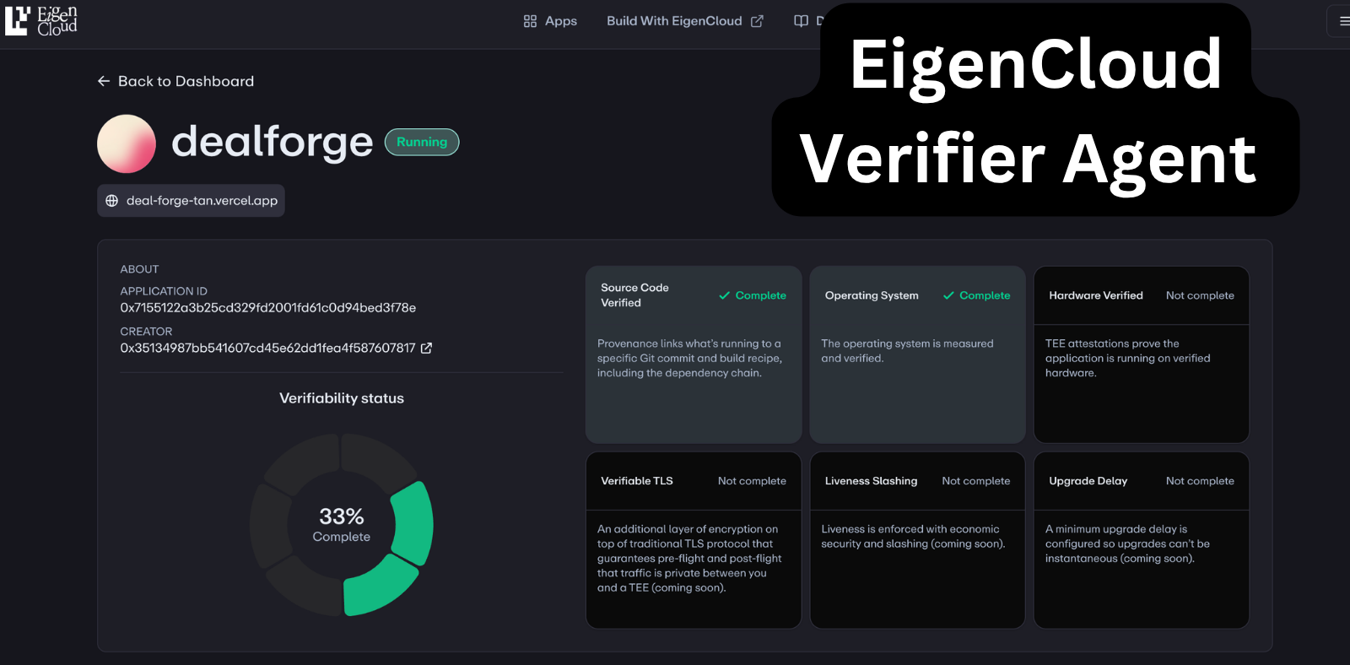
Task: Click the creator address 0x35134987bb541607cd45e62dd1fea4f587607817
Action: tap(267, 348)
